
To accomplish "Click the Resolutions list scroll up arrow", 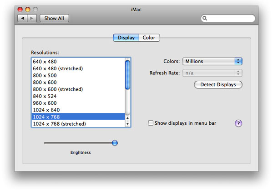I will (127, 118).
